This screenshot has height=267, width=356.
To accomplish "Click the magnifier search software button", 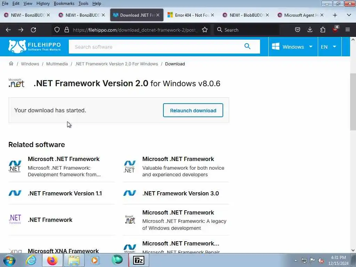I will click(x=247, y=47).
